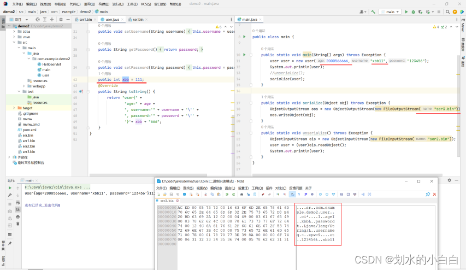The height and width of the screenshot is (270, 466).
Task: Select ser3.bin in the project tree
Action: (x=28, y=151)
